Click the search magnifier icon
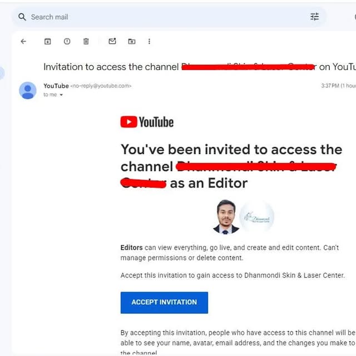 point(22,17)
